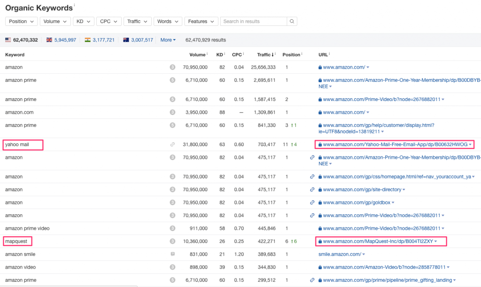The width and height of the screenshot is (481, 287).
Task: Click the Keyword column header
Action: pos(15,54)
